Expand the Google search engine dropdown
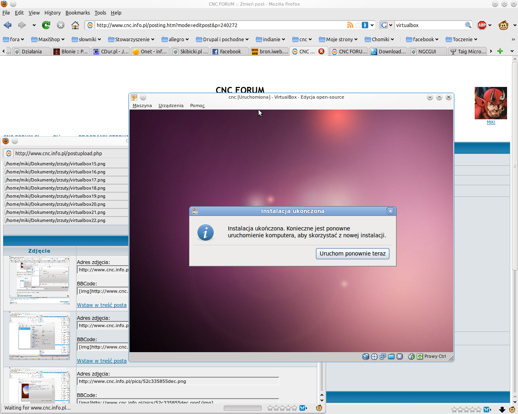The image size is (518, 414). click(x=387, y=25)
